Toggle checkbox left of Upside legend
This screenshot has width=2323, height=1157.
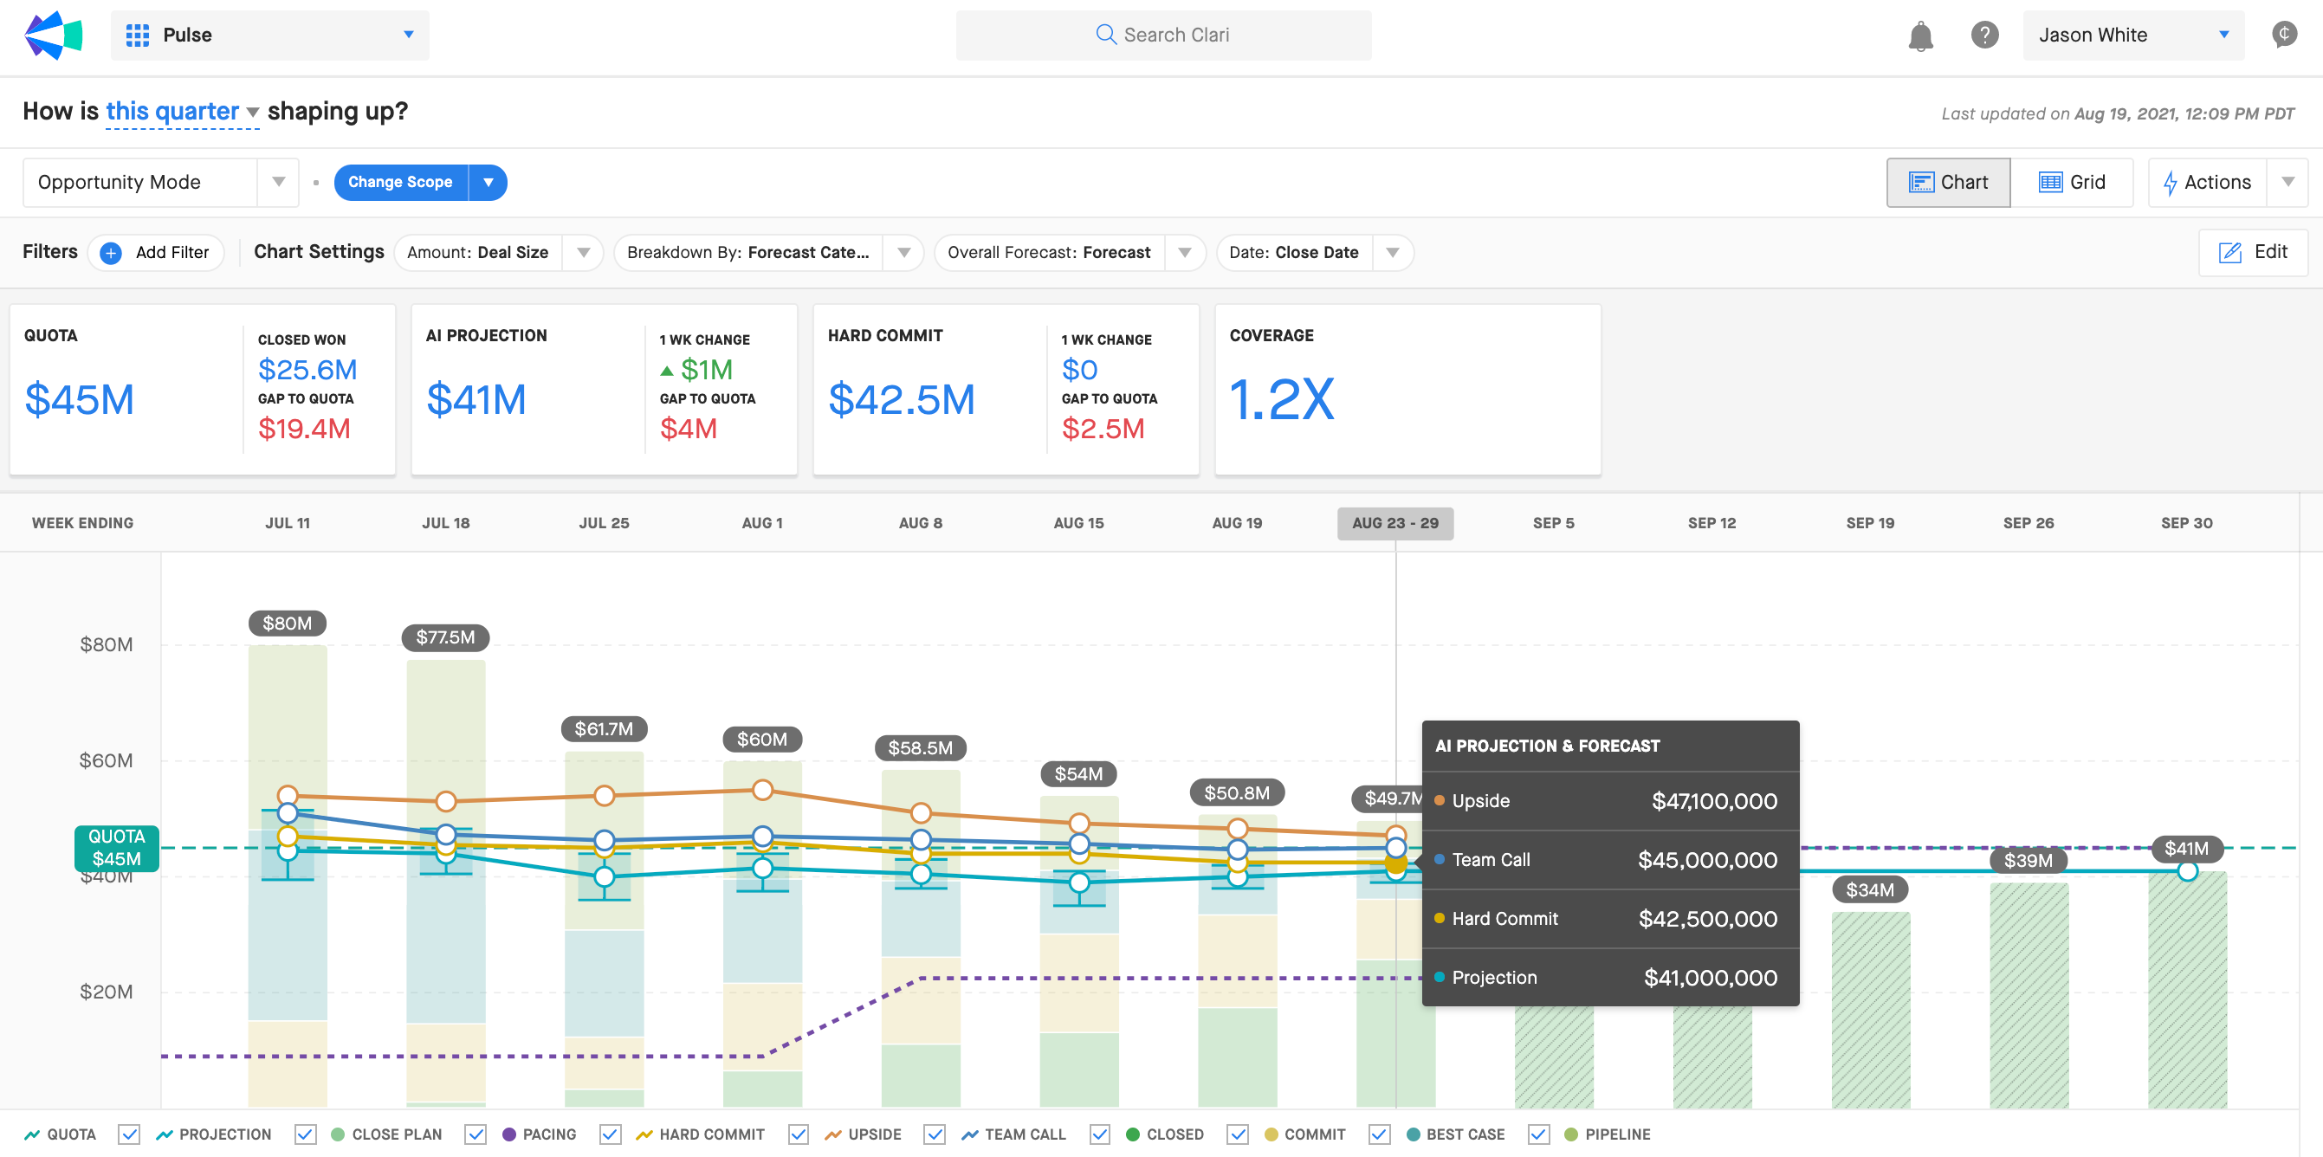799,1134
